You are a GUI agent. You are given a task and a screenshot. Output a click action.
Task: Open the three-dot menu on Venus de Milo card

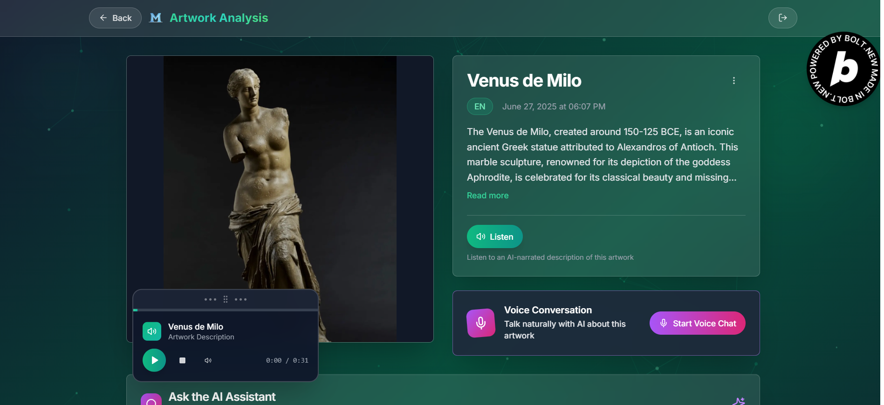pos(733,81)
